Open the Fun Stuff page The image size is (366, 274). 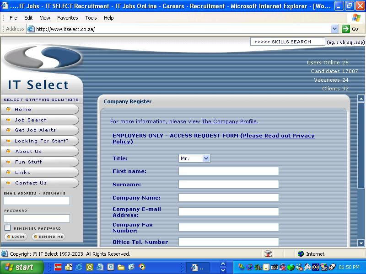tap(40, 162)
